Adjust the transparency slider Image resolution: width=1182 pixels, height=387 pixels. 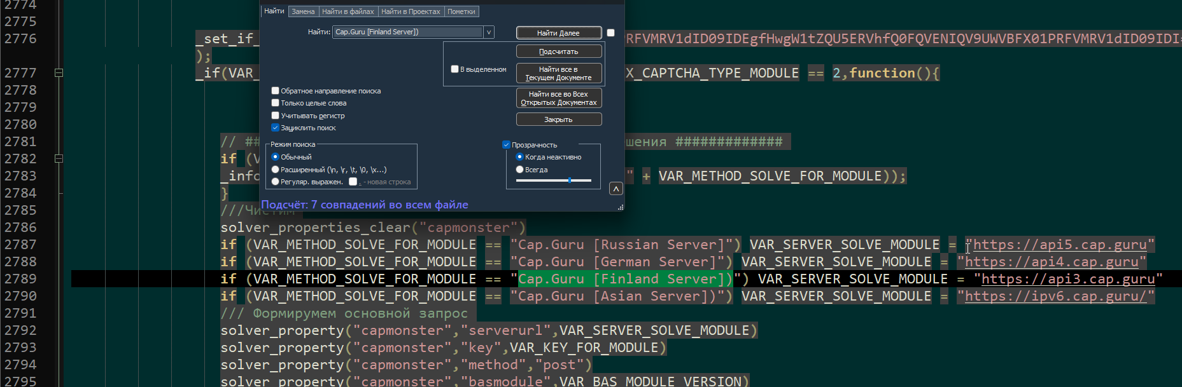tap(570, 180)
